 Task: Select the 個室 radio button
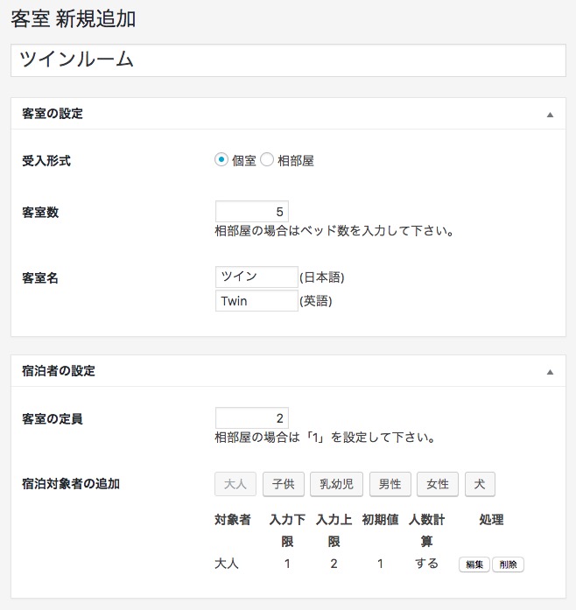point(221,159)
